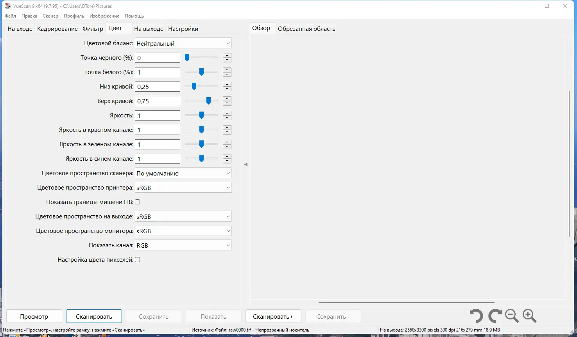Zoom out using the magnifier minus icon

[512, 316]
